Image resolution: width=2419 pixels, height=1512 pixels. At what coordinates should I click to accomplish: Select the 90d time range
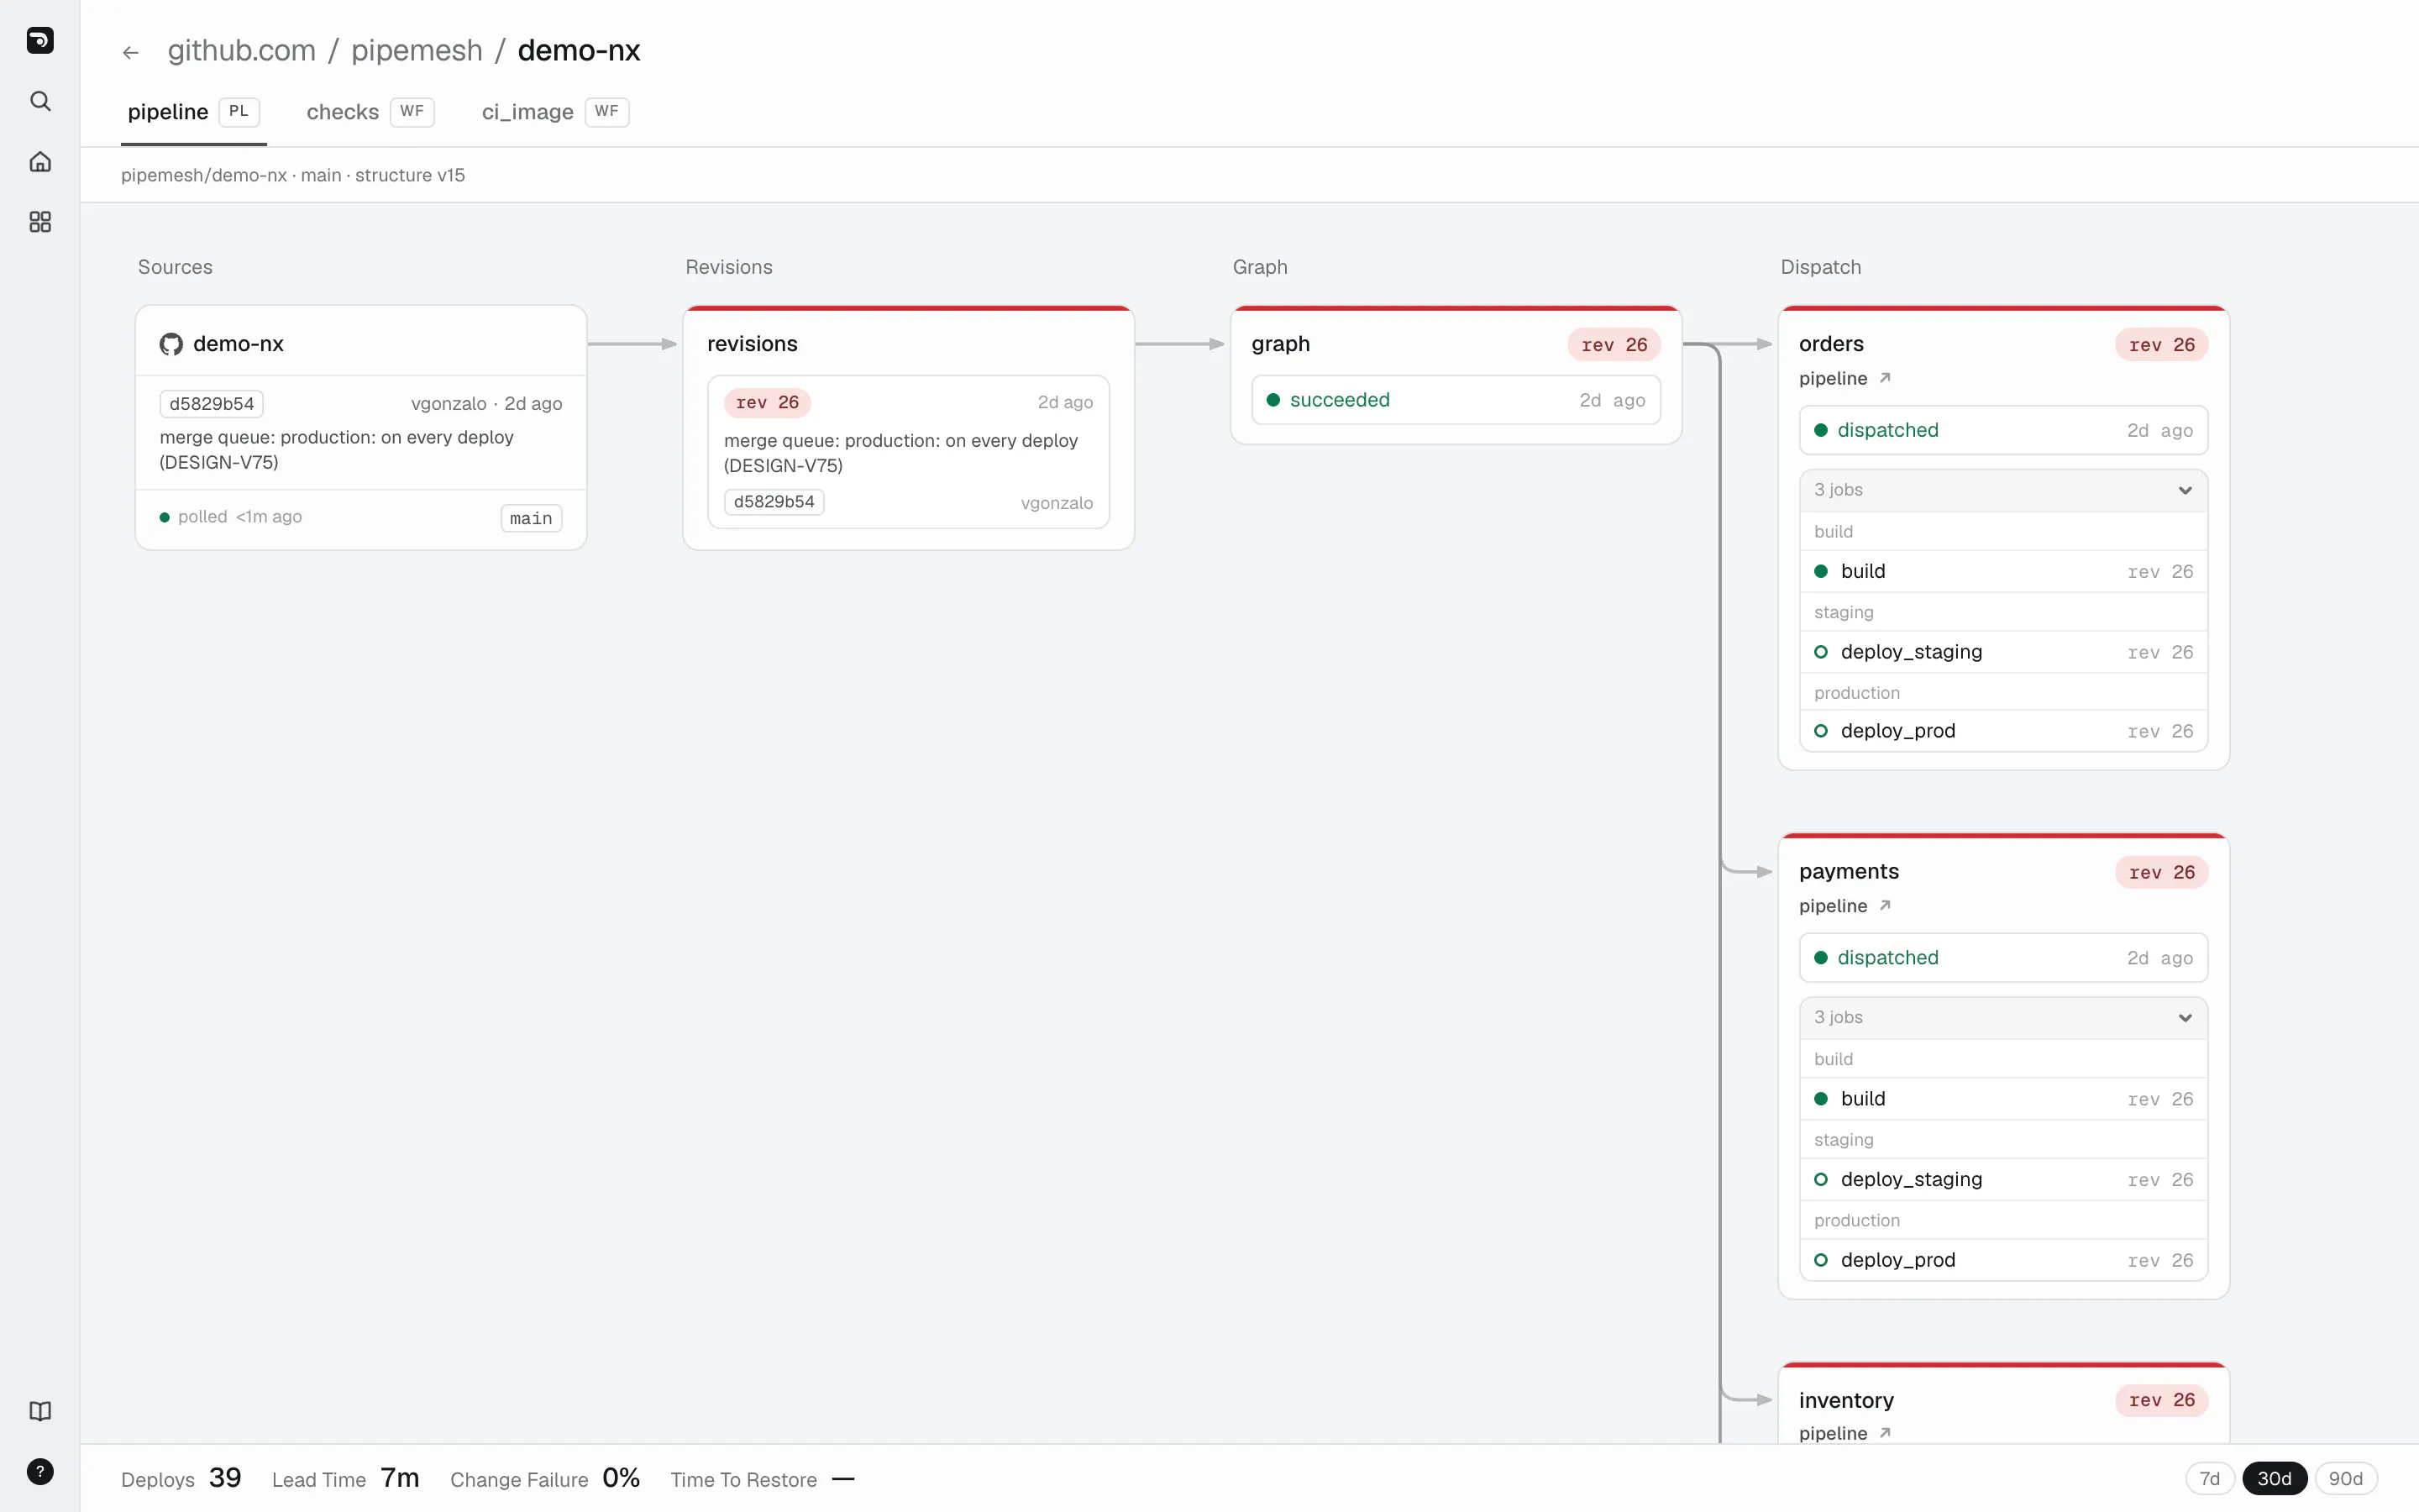(x=2346, y=1478)
